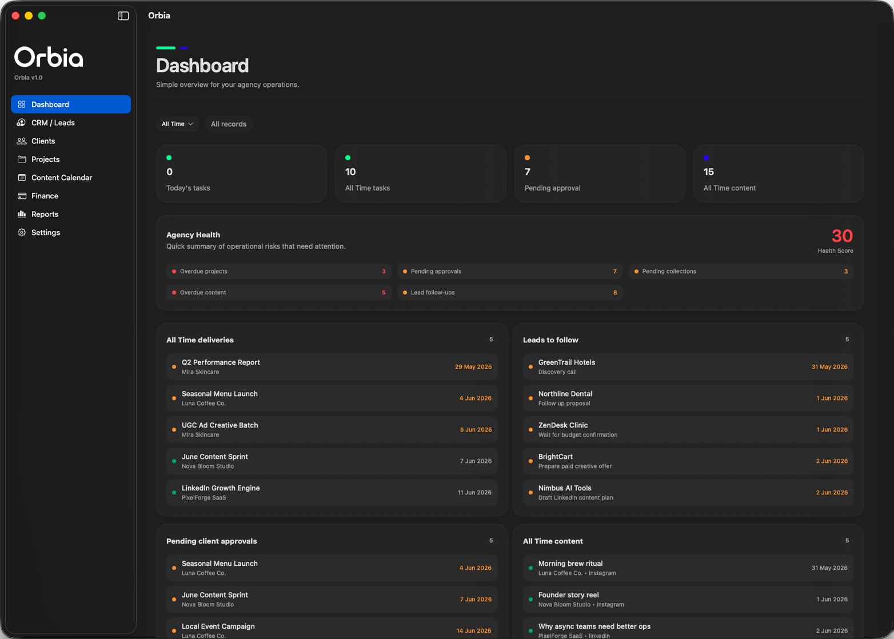This screenshot has height=639, width=894.
Task: Click the Overdue projects health row
Action: click(x=279, y=271)
